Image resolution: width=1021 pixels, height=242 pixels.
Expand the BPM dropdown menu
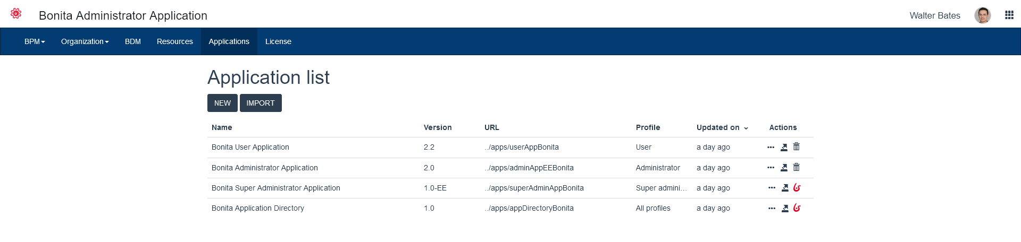(x=35, y=41)
